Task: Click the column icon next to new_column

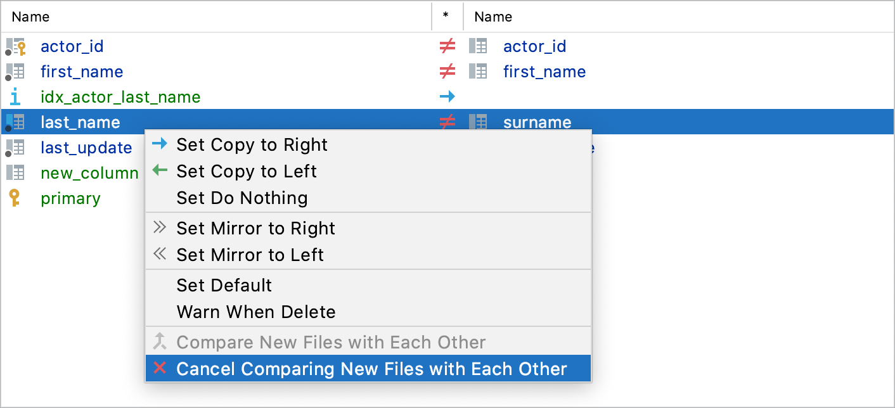Action: click(x=16, y=173)
